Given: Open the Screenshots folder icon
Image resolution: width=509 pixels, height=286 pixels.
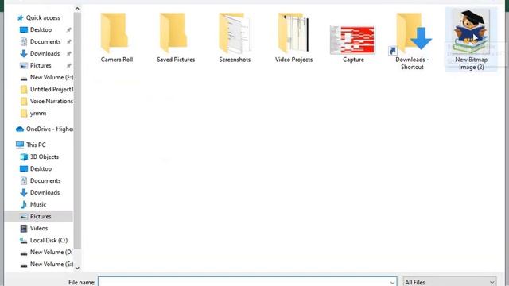Looking at the screenshot, I should [235, 33].
